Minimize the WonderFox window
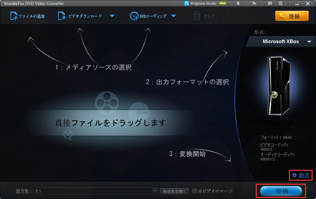The height and width of the screenshot is (199, 316). tap(297, 4)
